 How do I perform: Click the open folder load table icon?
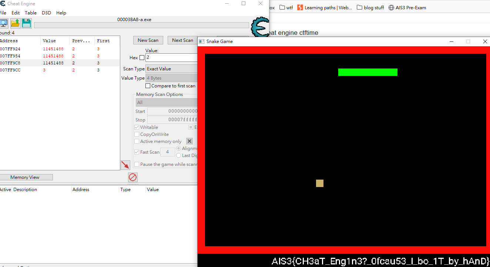[15, 23]
